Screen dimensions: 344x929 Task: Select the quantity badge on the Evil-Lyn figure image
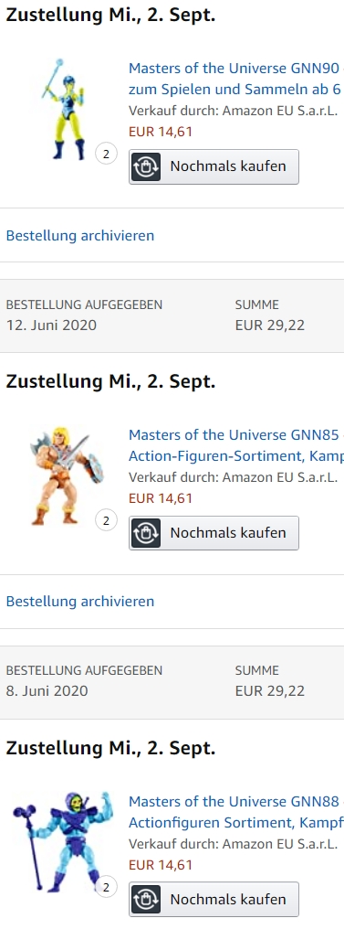click(x=106, y=154)
